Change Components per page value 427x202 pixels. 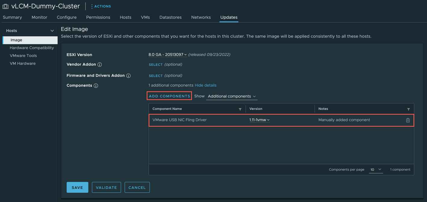click(x=375, y=169)
